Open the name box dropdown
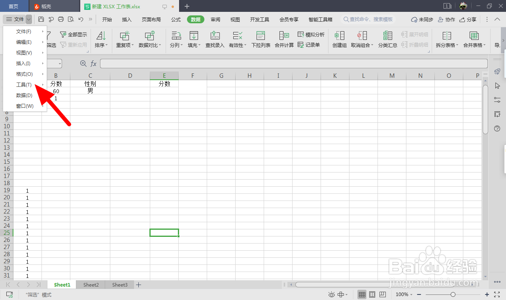The image size is (506, 300). coord(60,64)
